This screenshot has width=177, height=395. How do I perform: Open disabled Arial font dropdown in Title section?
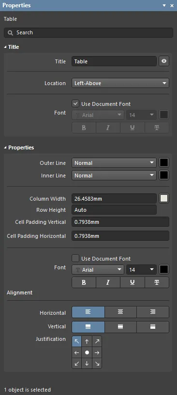point(98,115)
